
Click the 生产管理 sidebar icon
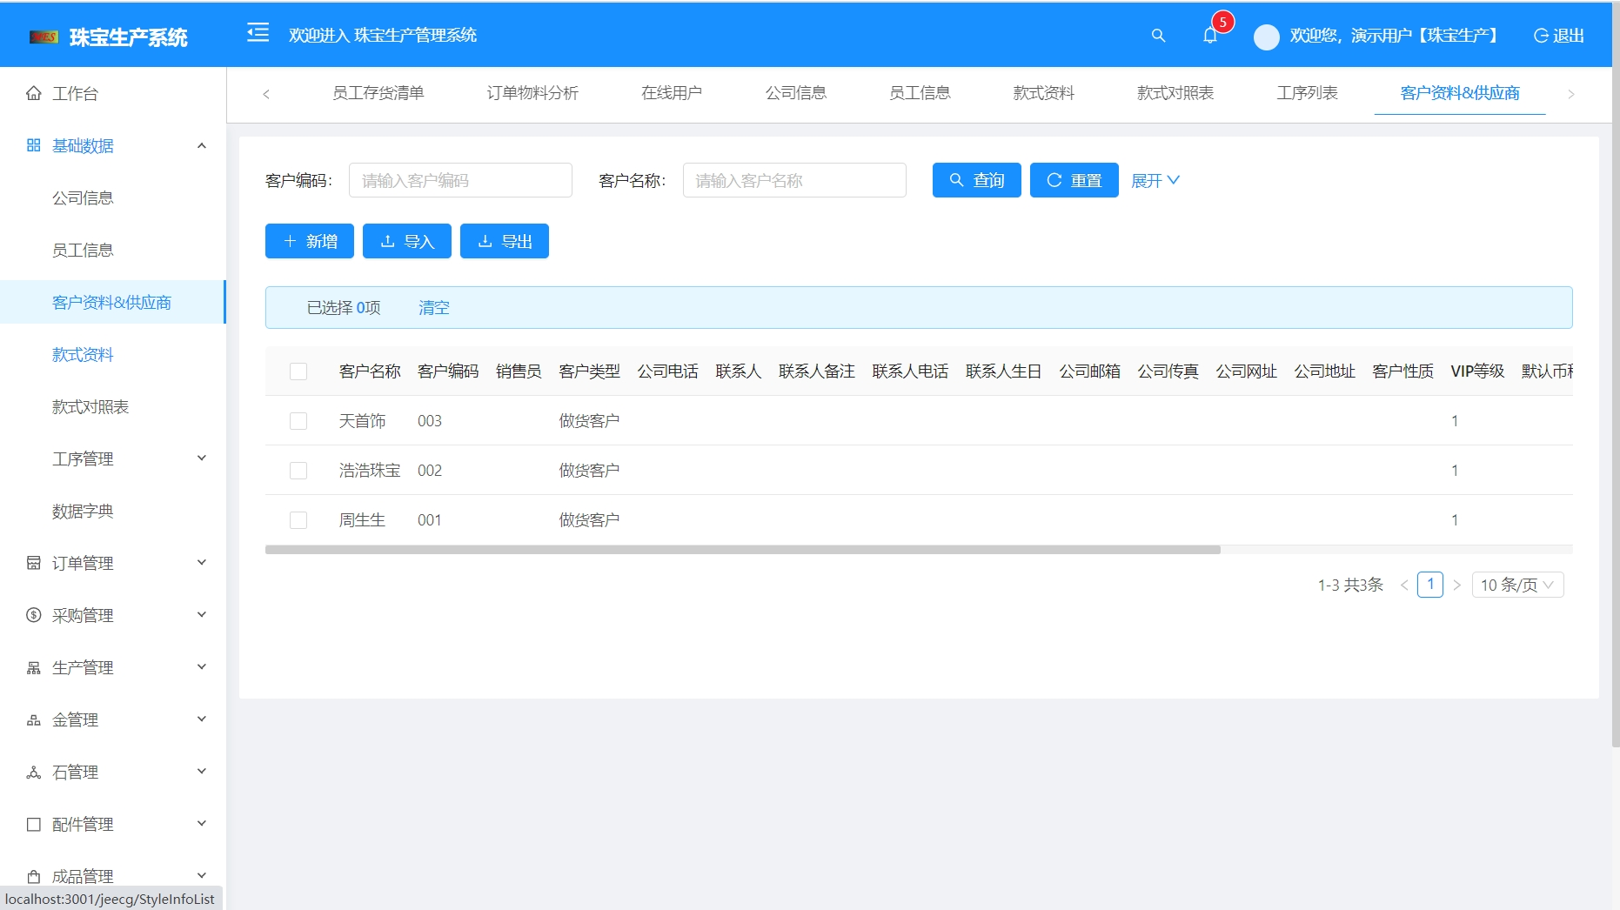(33, 667)
